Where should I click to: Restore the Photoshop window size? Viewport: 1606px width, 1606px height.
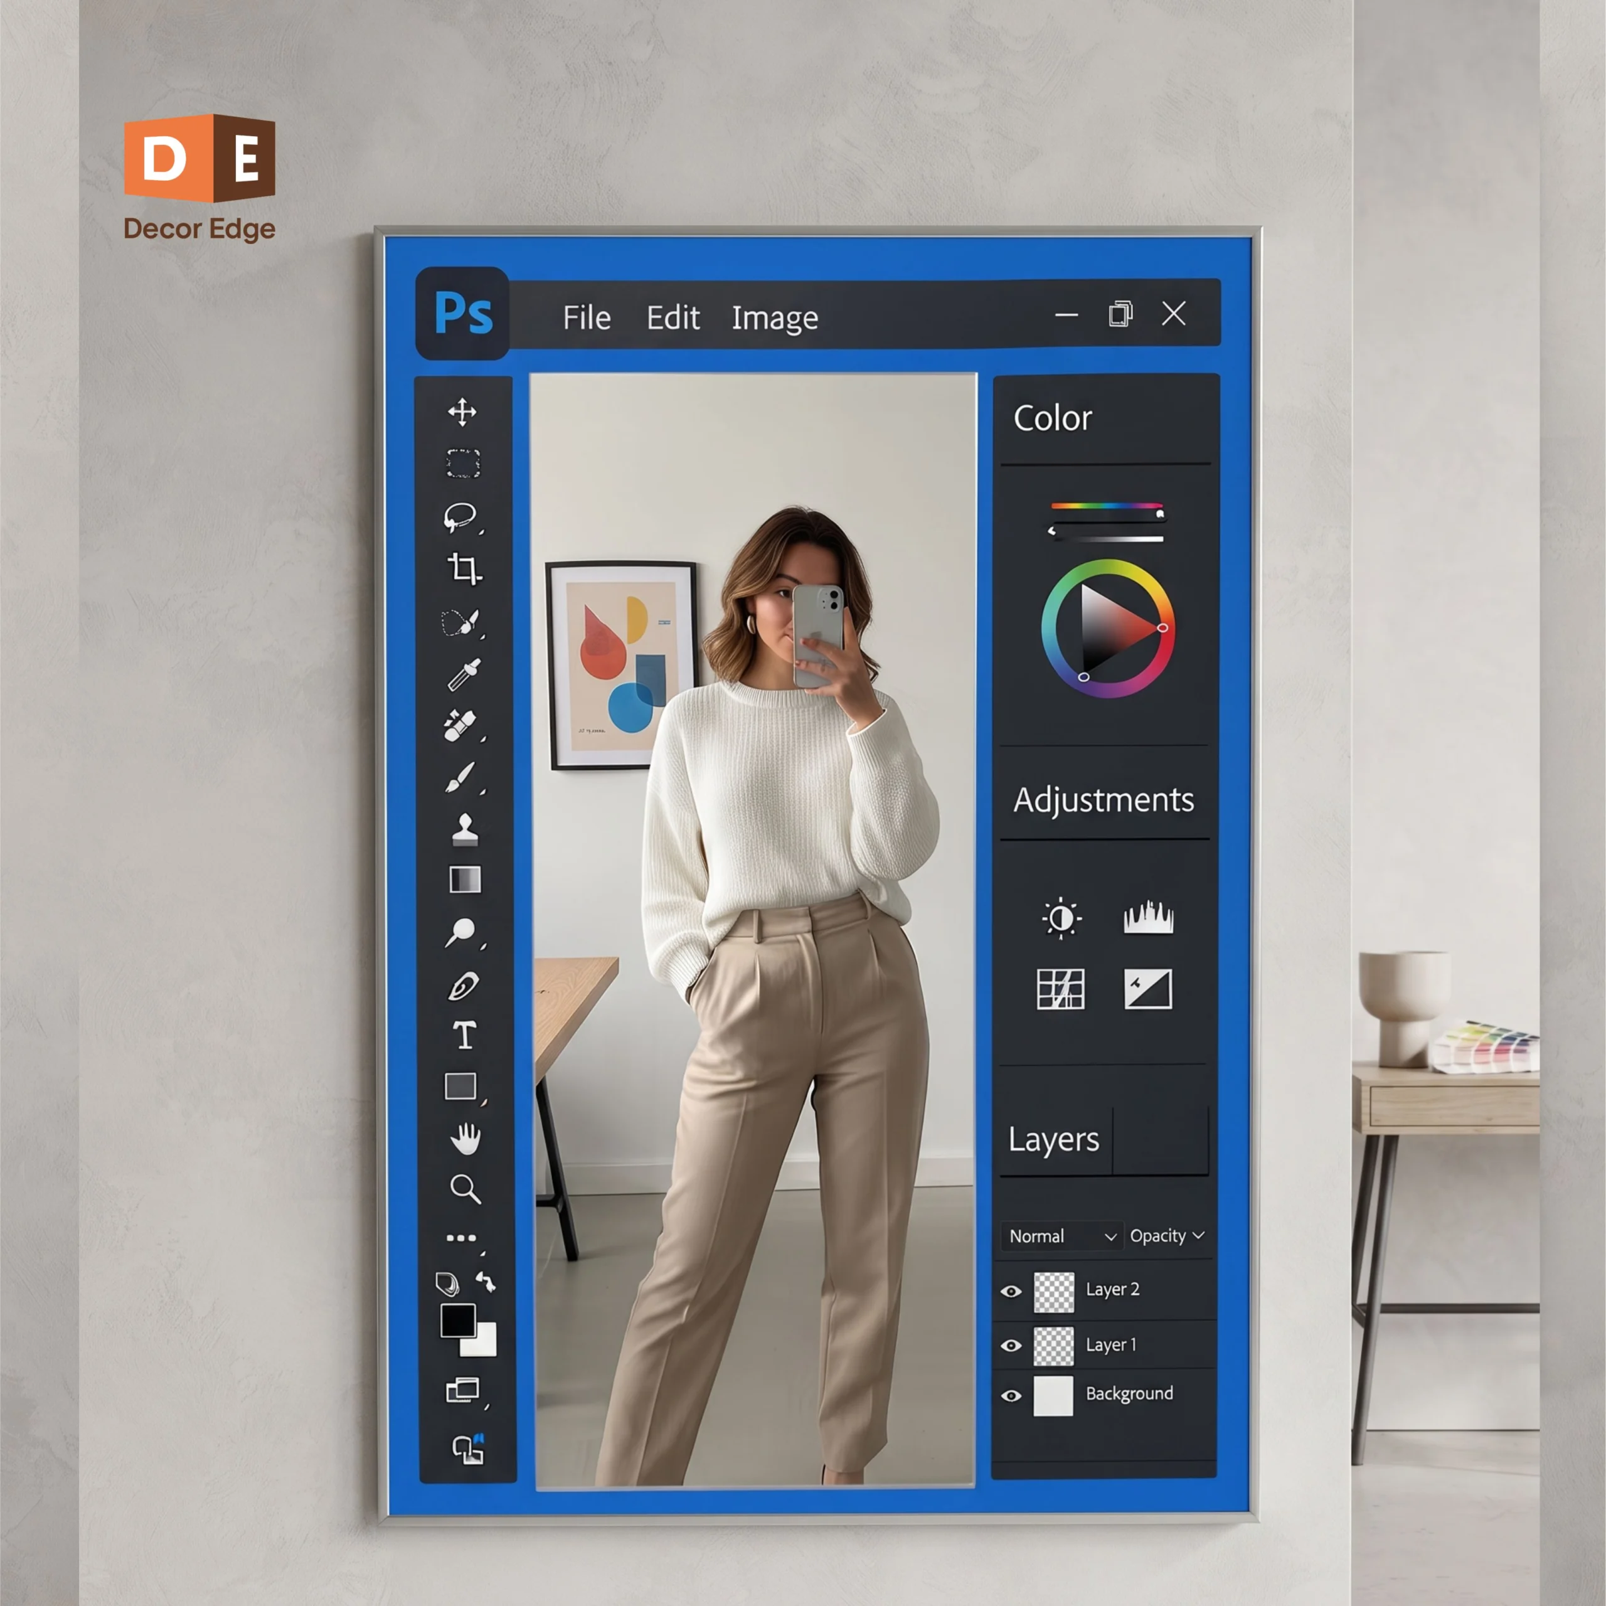1120,314
